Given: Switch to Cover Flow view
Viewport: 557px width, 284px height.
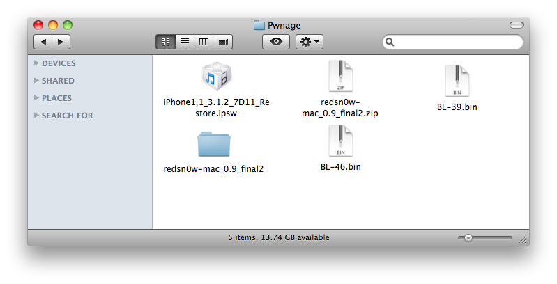Looking at the screenshot, I should coord(222,42).
